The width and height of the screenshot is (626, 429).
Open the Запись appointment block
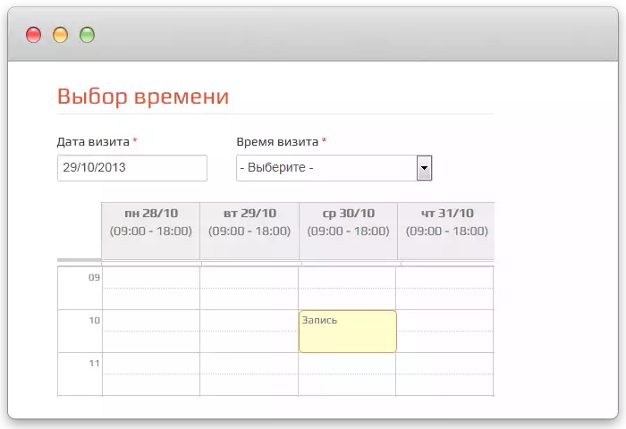348,332
